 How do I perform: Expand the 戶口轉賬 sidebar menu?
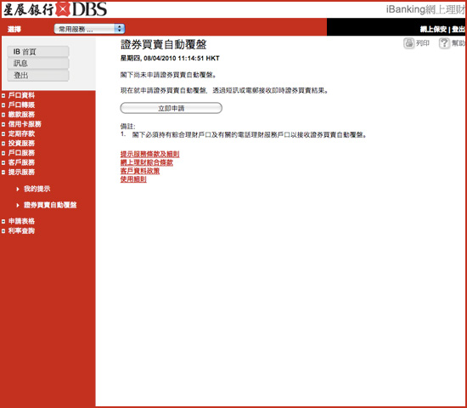pyautogui.click(x=21, y=105)
